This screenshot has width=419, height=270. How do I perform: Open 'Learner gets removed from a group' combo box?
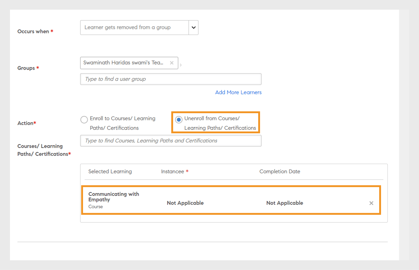pyautogui.click(x=134, y=27)
